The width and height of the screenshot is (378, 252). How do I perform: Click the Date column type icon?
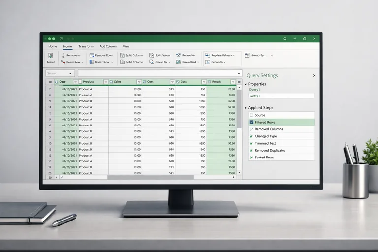pyautogui.click(x=57, y=82)
